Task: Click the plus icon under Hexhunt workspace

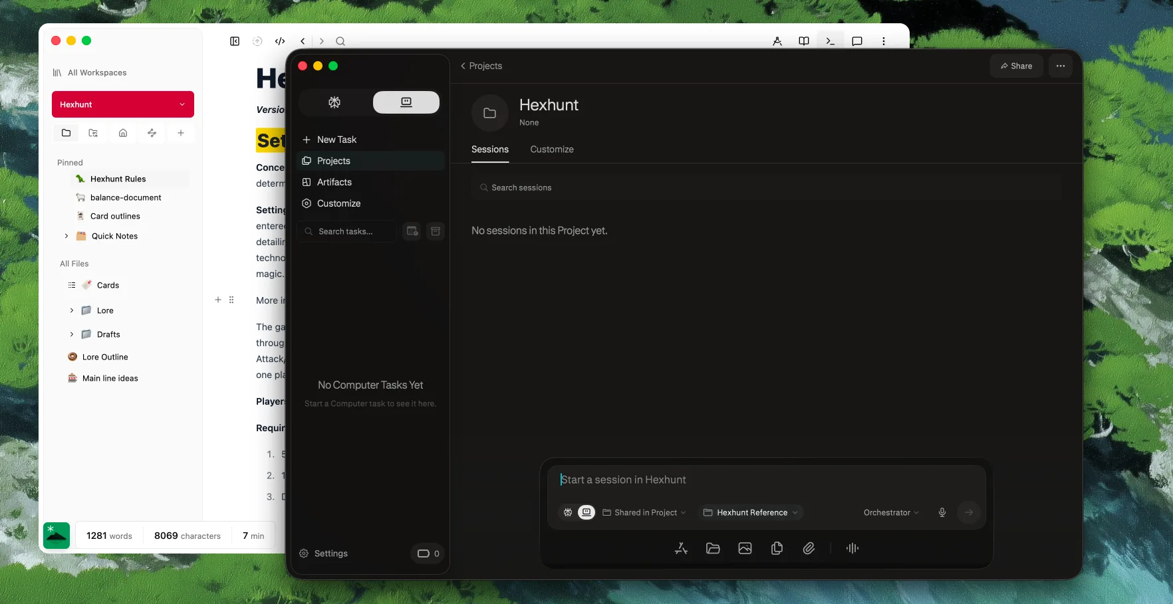Action: [180, 133]
